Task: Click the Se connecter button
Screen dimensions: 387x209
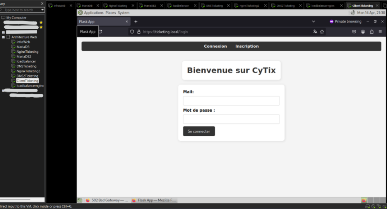Action: click(x=199, y=131)
